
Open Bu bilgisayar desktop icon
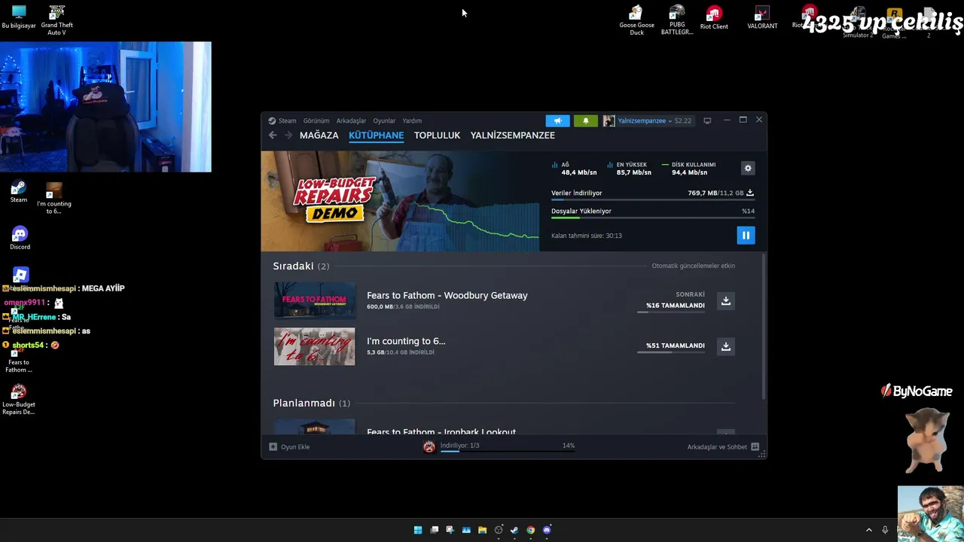coord(19,18)
